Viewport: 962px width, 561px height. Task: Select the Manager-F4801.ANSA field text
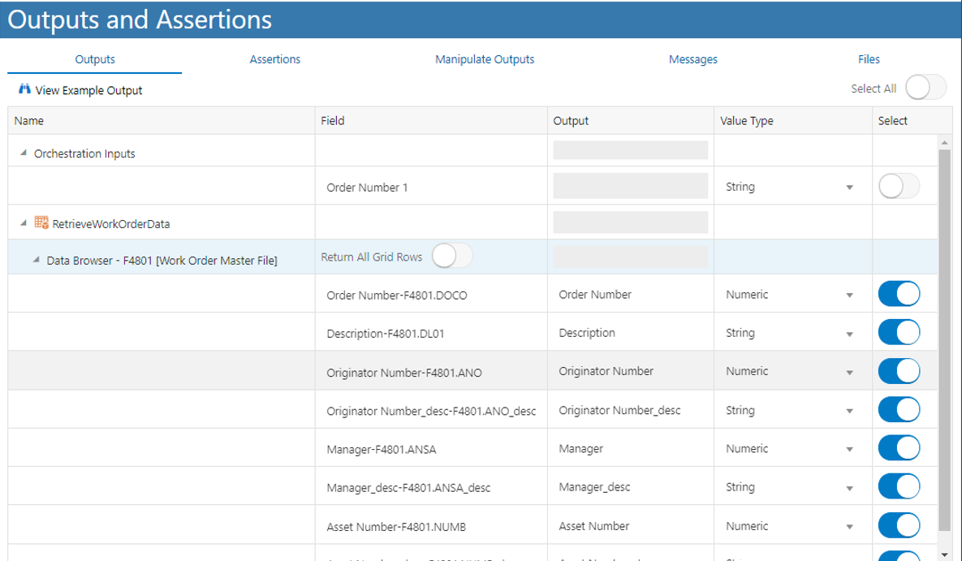[x=381, y=449]
